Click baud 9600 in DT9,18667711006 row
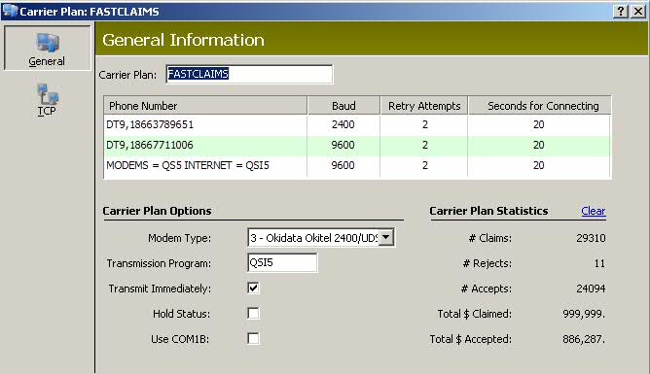Viewport: 650px width, 374px height. click(x=343, y=145)
